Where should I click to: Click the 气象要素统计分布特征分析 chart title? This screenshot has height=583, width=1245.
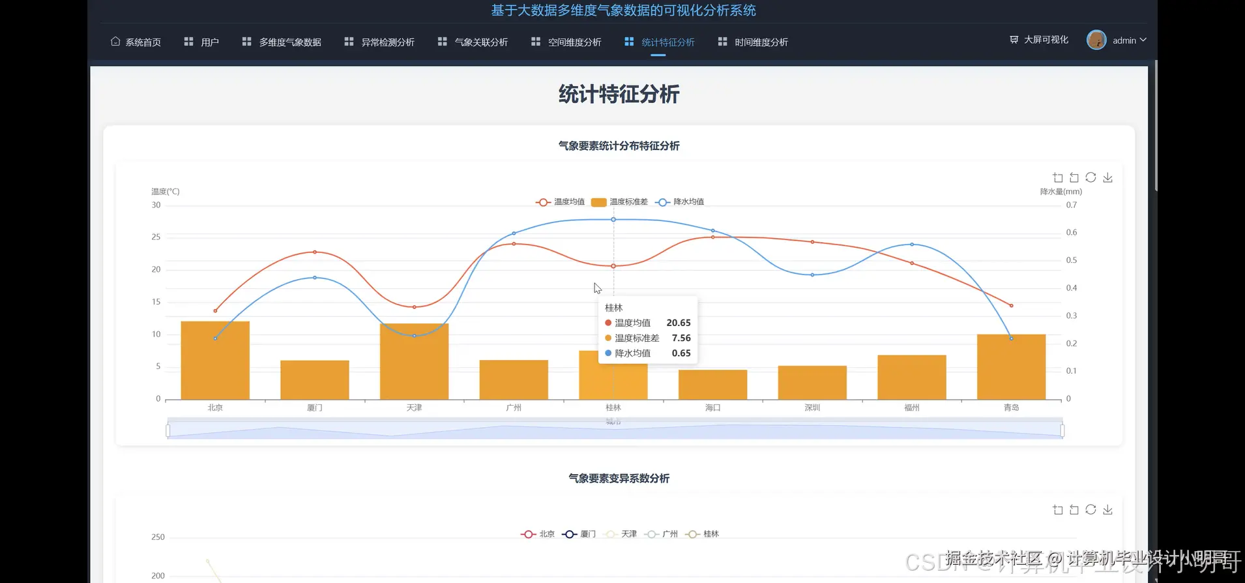tap(619, 146)
